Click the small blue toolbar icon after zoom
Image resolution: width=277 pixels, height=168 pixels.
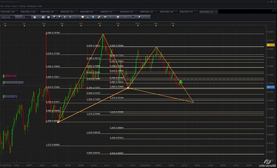coord(65,17)
